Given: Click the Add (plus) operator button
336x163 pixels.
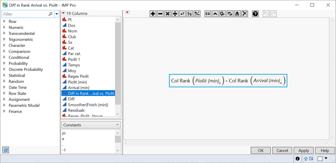Looking at the screenshot, I should click(153, 14).
